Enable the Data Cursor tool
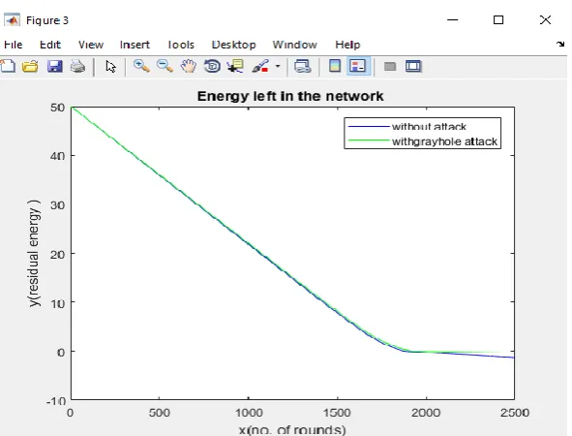The width and height of the screenshot is (572, 436). click(235, 67)
